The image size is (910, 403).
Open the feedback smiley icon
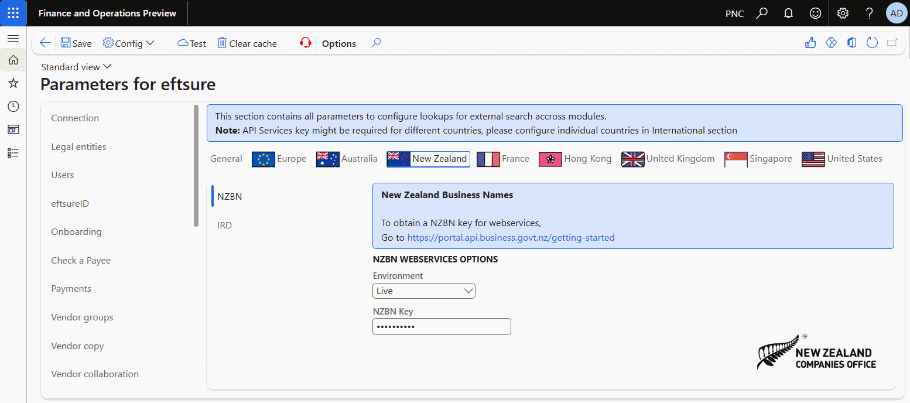coord(815,13)
